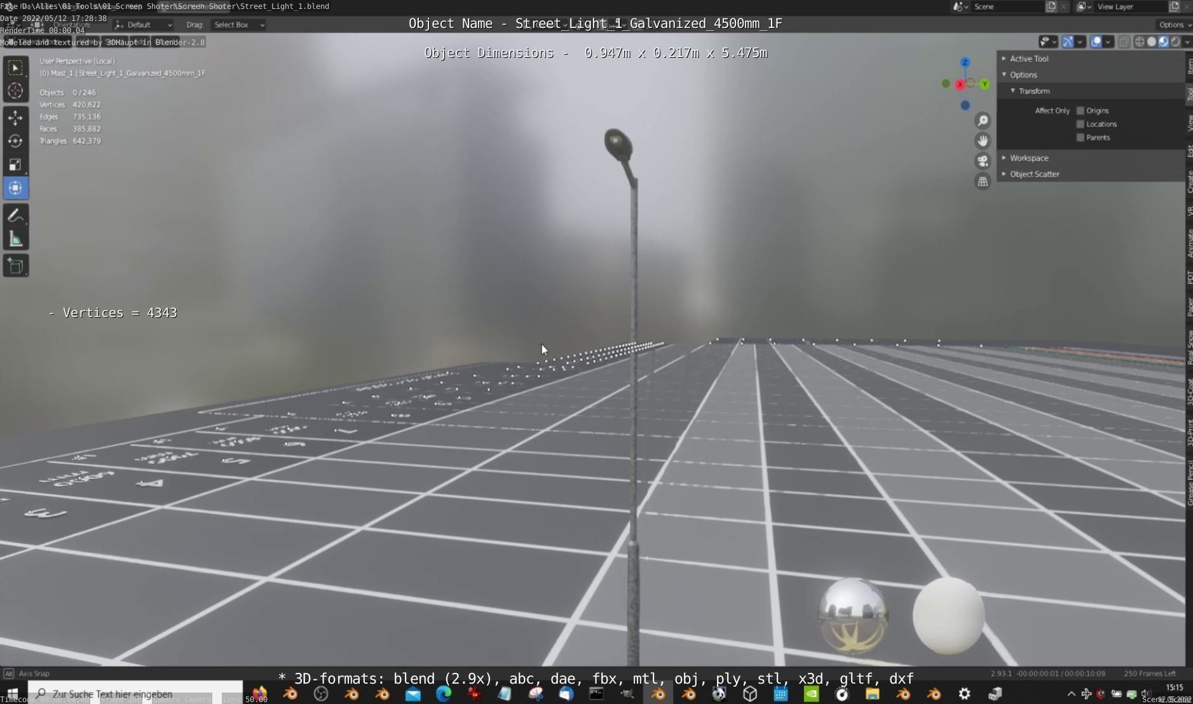Screen dimensions: 1193x704
Task: Open the scene browse dropdown icon
Action: pyautogui.click(x=960, y=6)
